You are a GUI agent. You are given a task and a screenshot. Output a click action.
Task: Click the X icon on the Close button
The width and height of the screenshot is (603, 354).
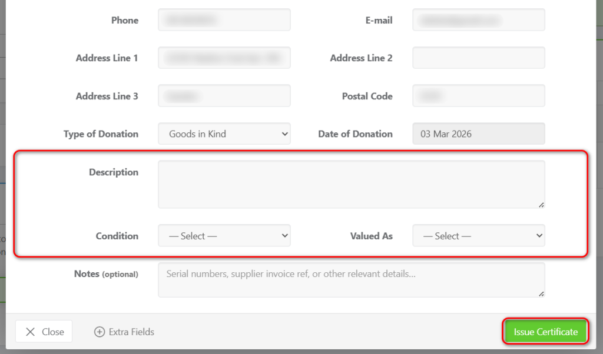tap(30, 332)
